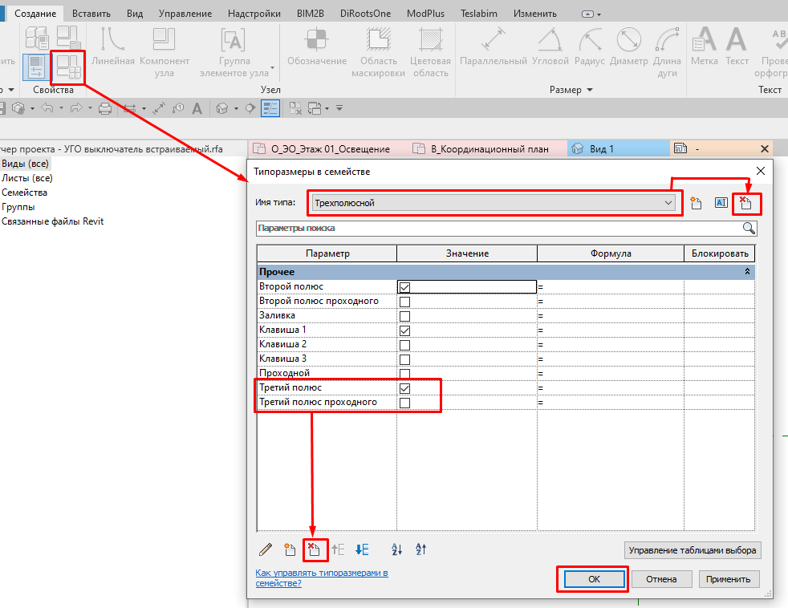Check the Клавиша 3 checkbox
This screenshot has height=608, width=788.
(404, 360)
